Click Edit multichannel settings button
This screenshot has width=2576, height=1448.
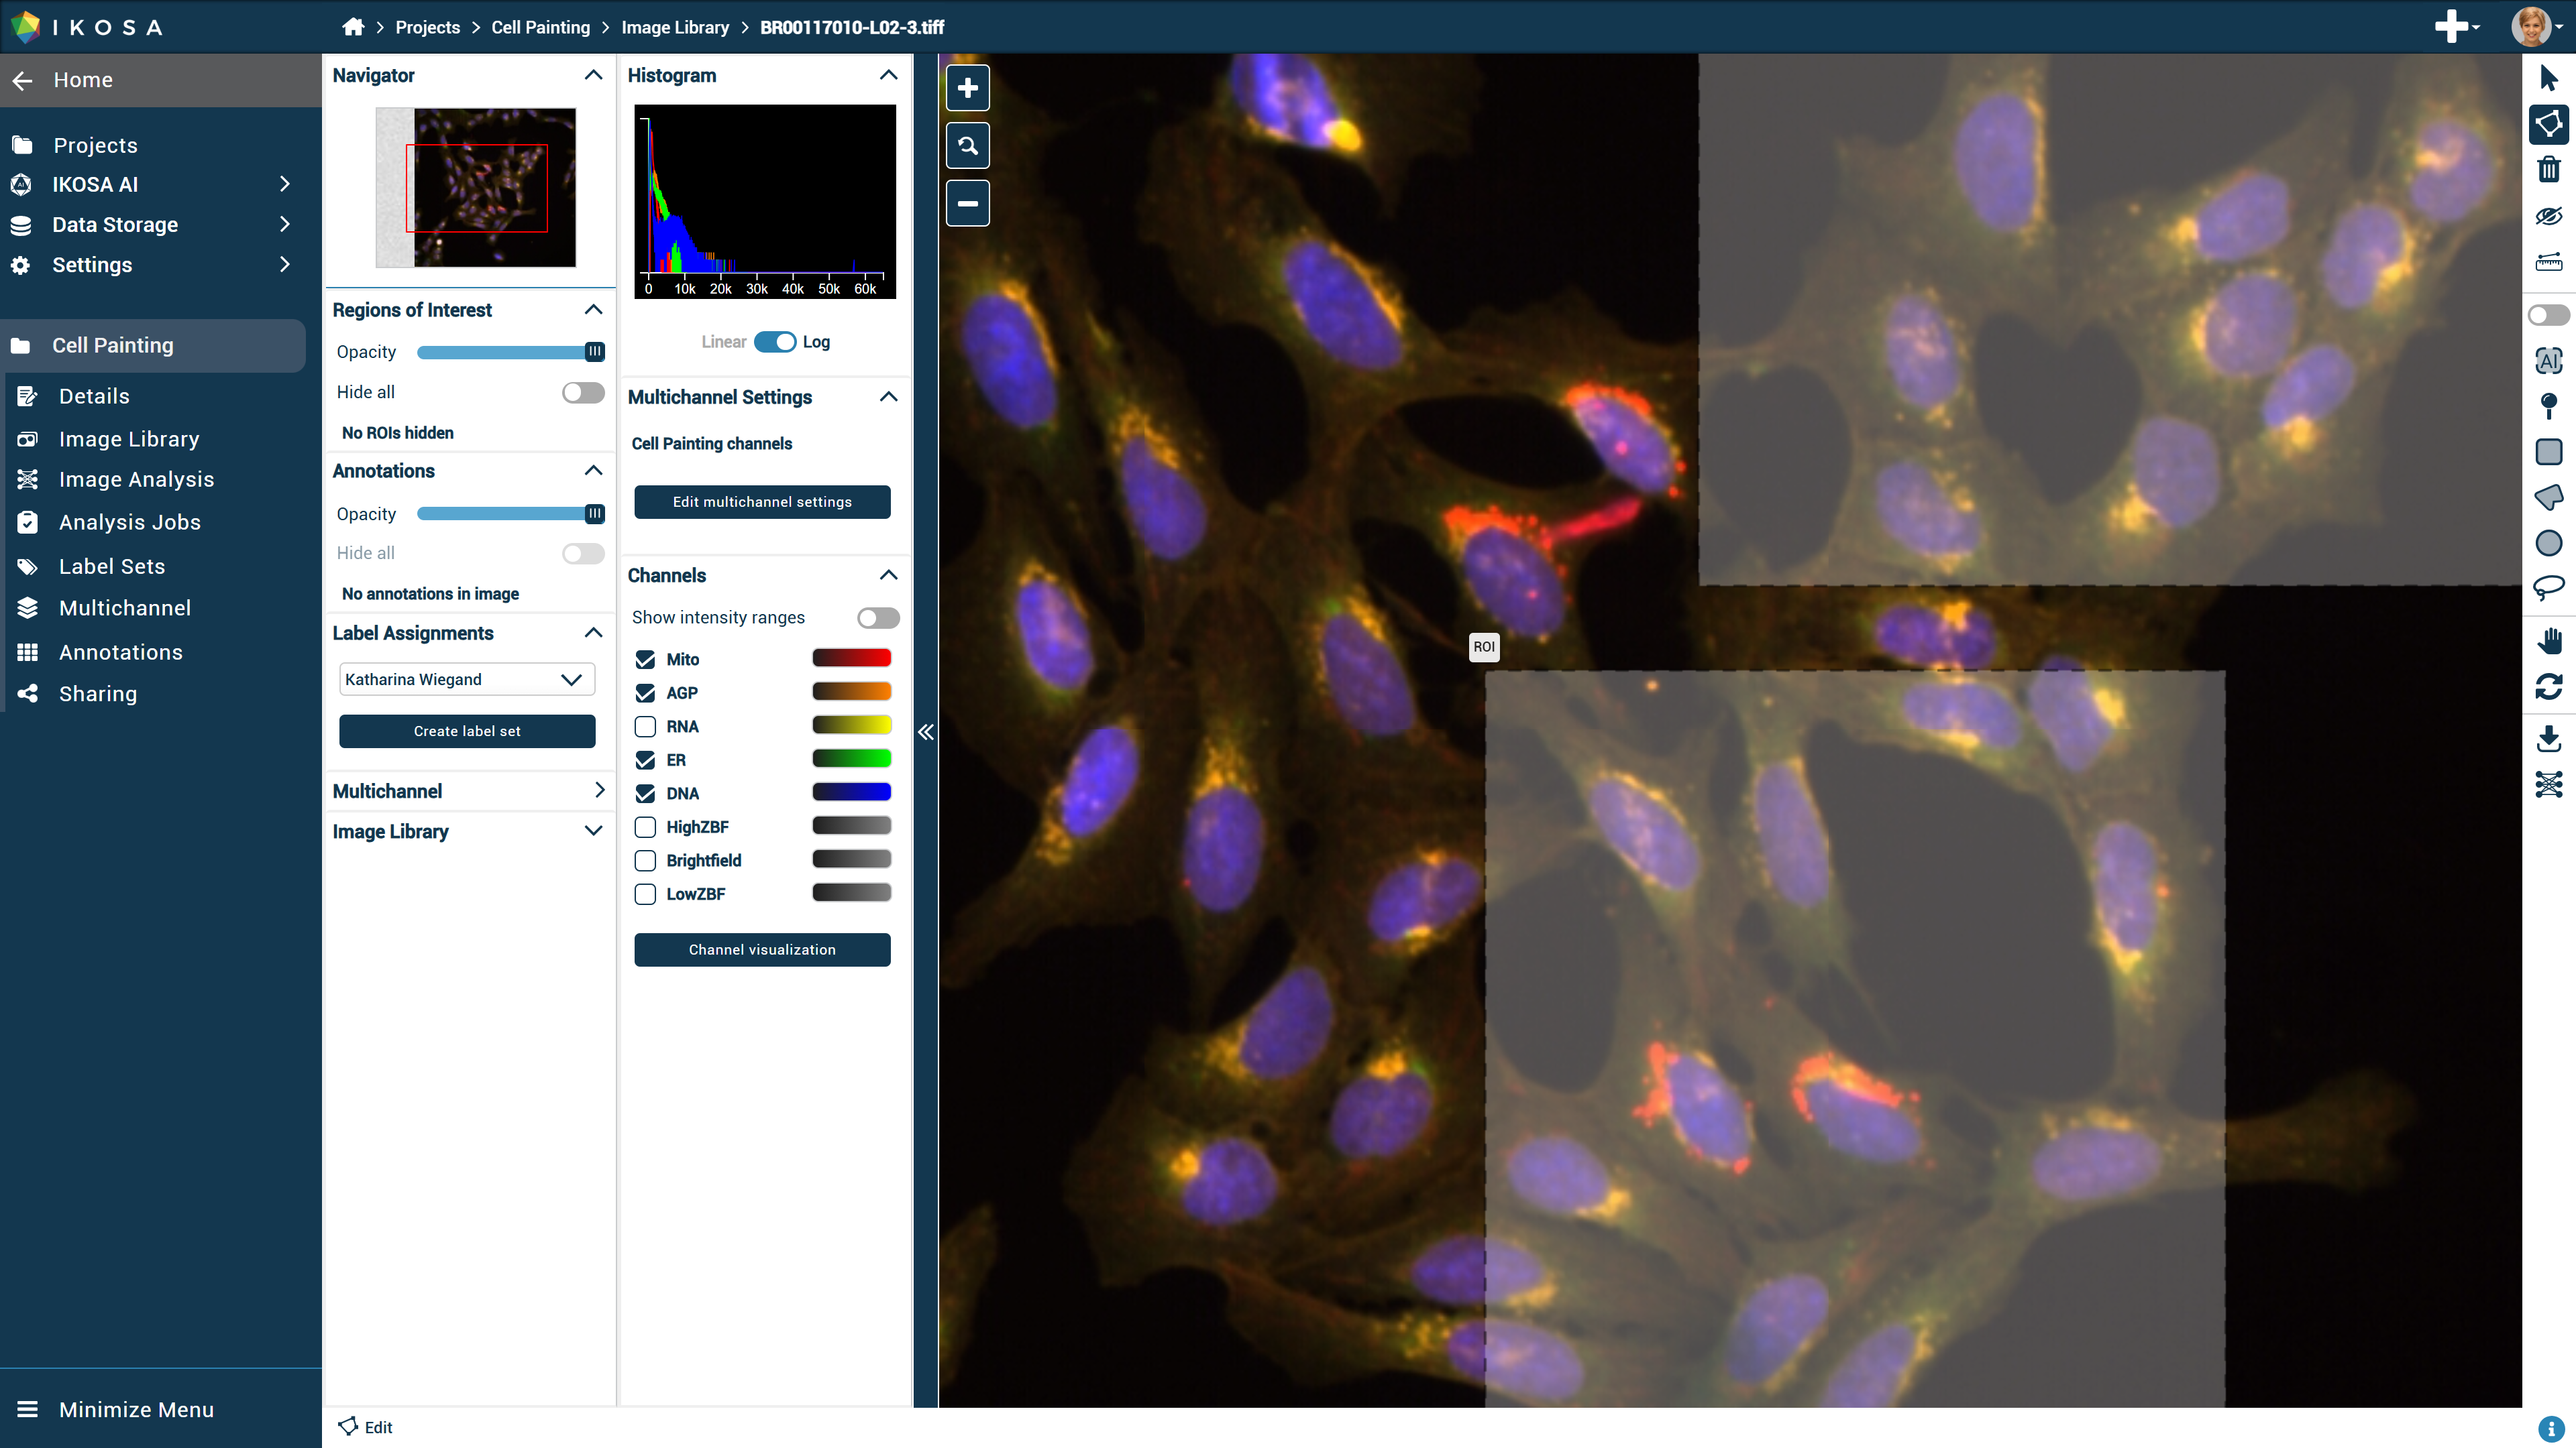pyautogui.click(x=762, y=501)
